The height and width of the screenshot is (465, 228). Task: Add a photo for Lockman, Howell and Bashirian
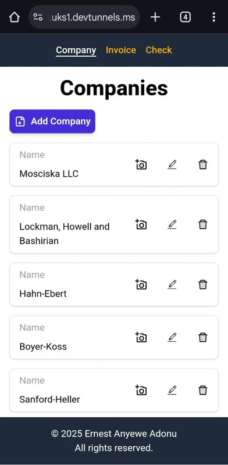pyautogui.click(x=141, y=224)
